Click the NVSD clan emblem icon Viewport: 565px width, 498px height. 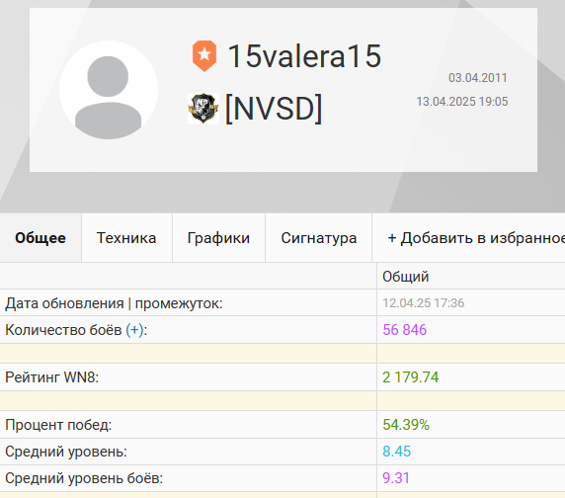(x=203, y=109)
